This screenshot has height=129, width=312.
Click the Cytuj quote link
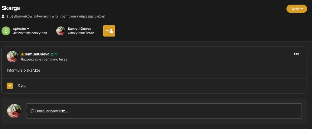[22, 86]
